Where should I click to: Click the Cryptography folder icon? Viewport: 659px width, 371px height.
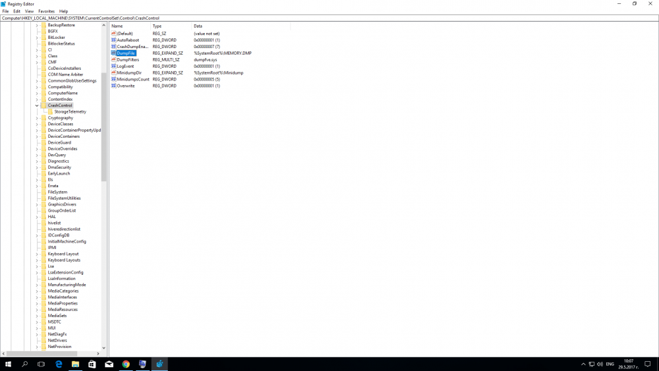(x=43, y=118)
